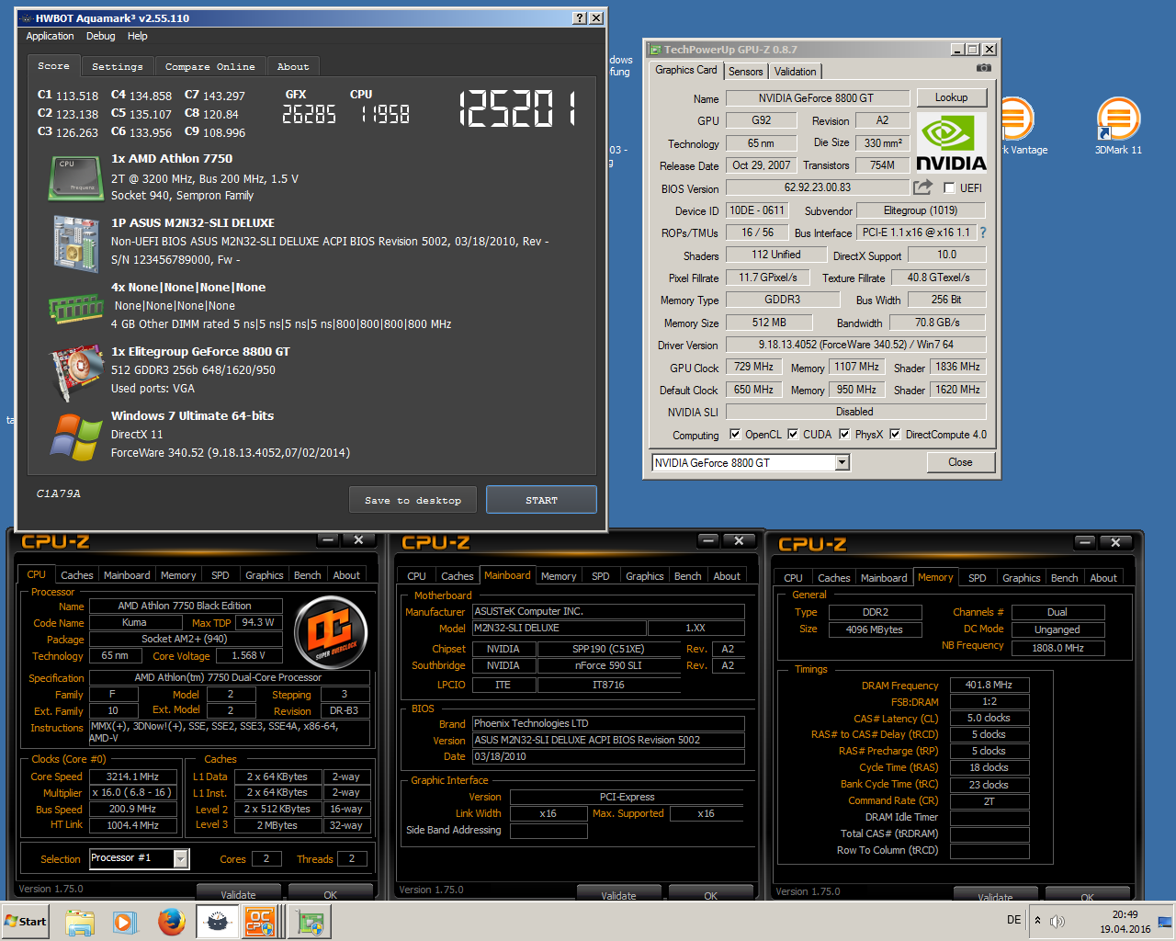Enable the UEFI checkbox in GPU-Z
The width and height of the screenshot is (1176, 941).
pyautogui.click(x=949, y=188)
